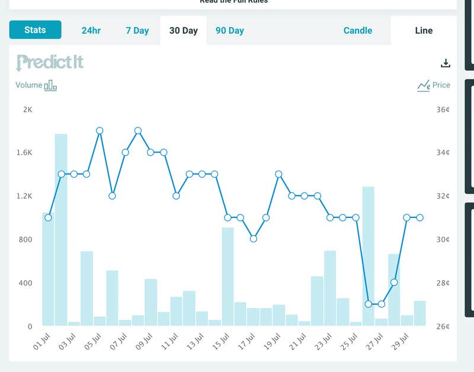Click the last price point at 31¢

[420, 217]
